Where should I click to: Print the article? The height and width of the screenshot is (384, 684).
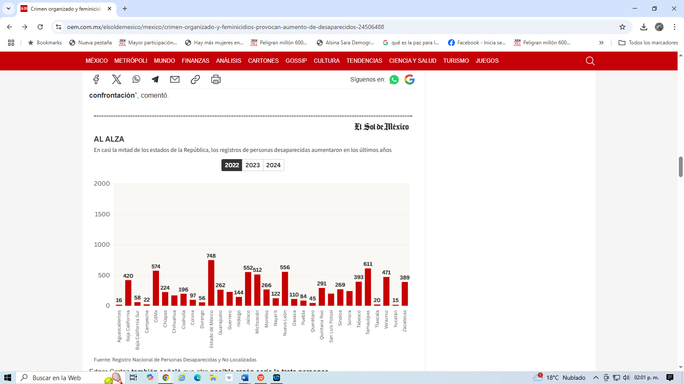pos(216,79)
